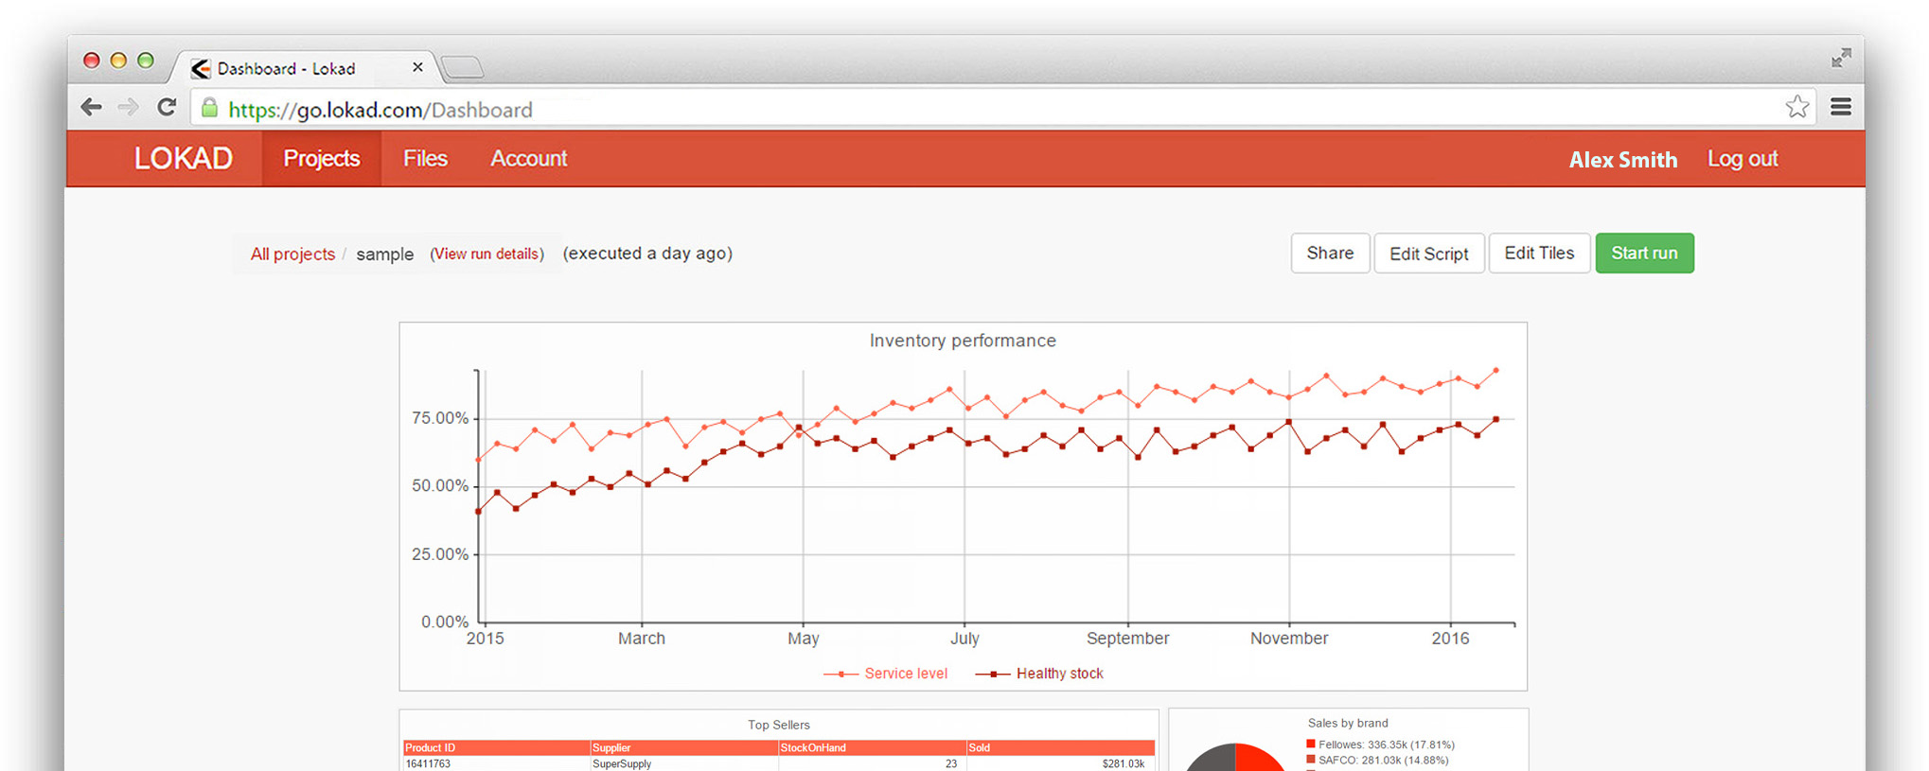Click the 50.00% axis label
This screenshot has width=1929, height=771.
[x=440, y=486]
